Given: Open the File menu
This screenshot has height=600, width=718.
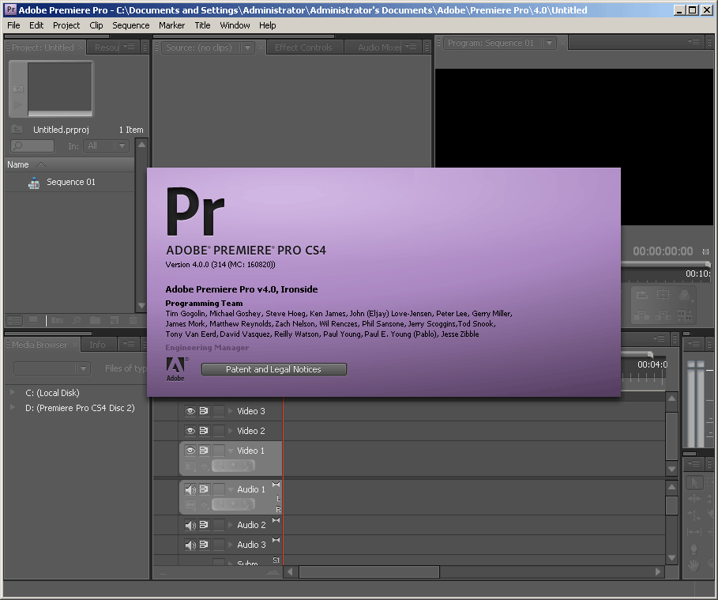Looking at the screenshot, I should click(13, 25).
